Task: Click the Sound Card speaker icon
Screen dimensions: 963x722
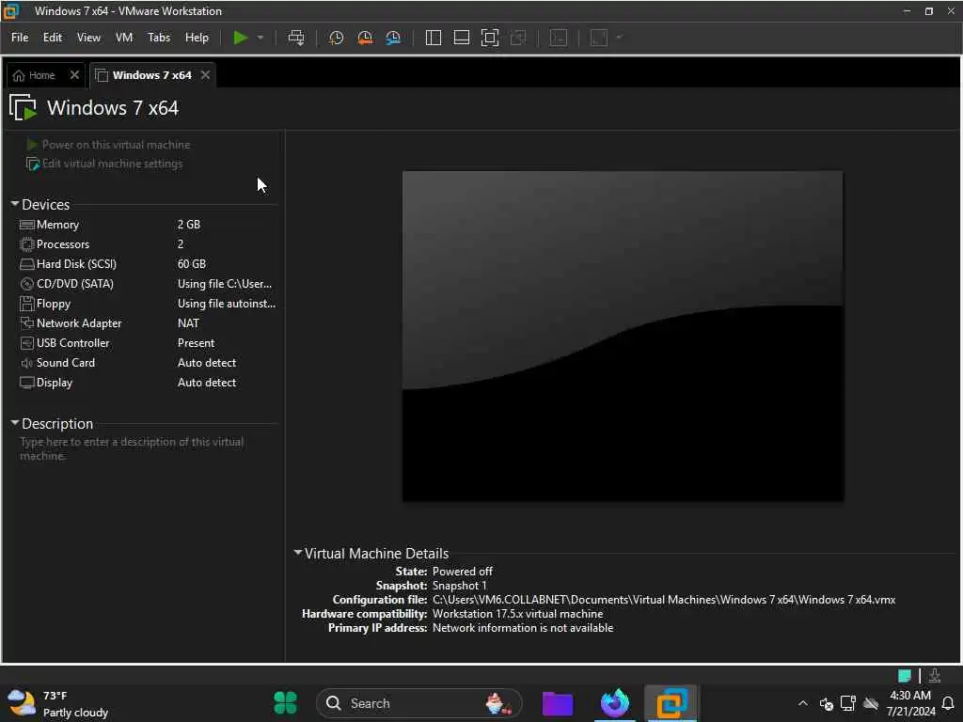Action: [x=27, y=363]
